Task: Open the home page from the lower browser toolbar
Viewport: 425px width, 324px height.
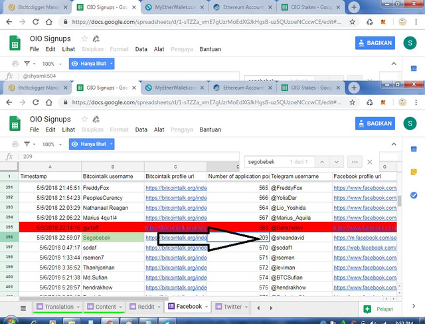Action: [48, 102]
